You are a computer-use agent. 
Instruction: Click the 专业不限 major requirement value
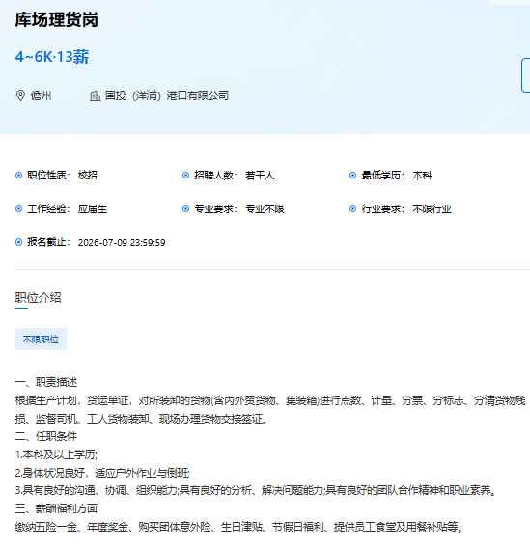coord(265,209)
